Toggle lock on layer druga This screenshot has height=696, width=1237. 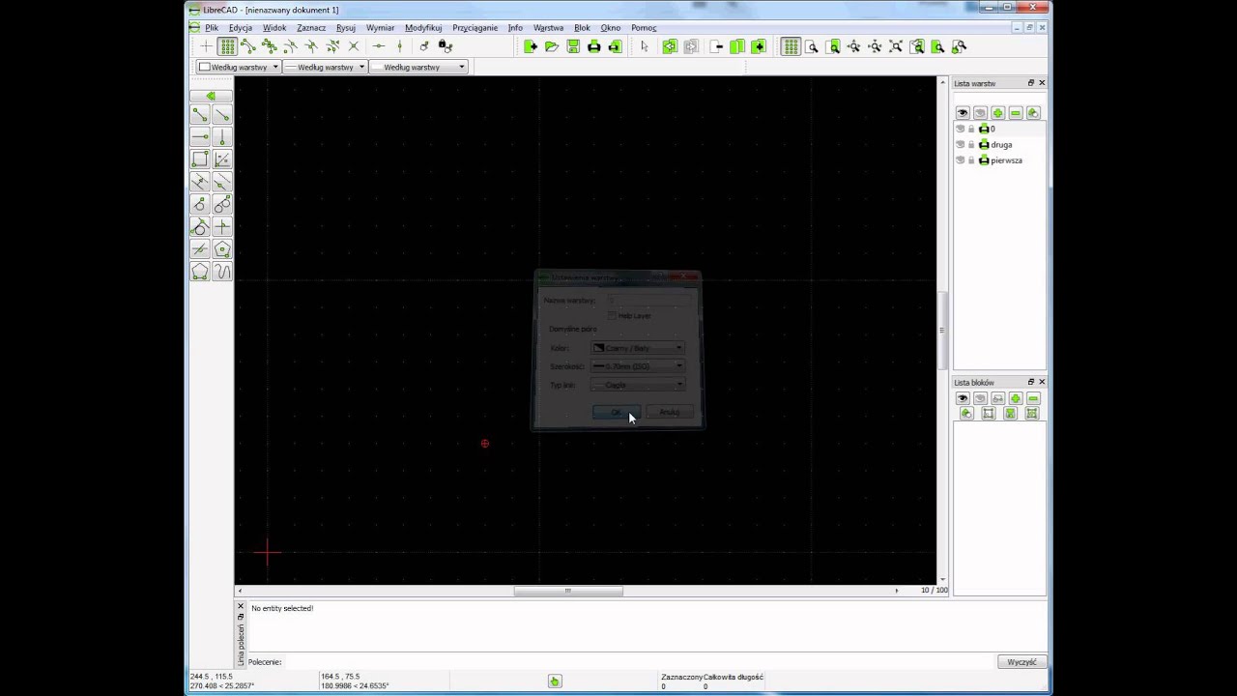point(971,144)
